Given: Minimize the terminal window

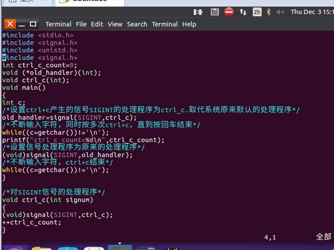Looking at the screenshot, I should tap(22, 24).
